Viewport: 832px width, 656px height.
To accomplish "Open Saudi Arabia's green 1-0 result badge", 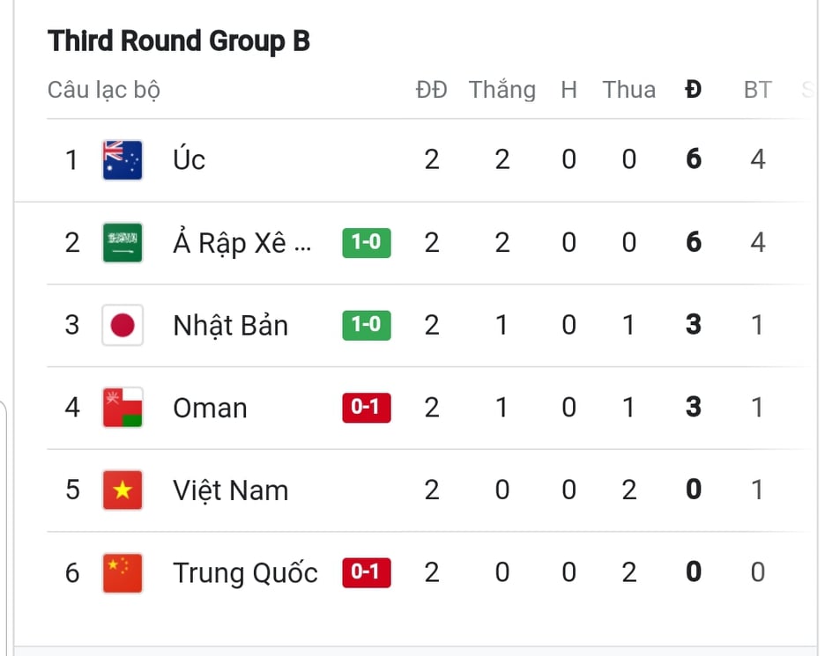I will click(367, 243).
